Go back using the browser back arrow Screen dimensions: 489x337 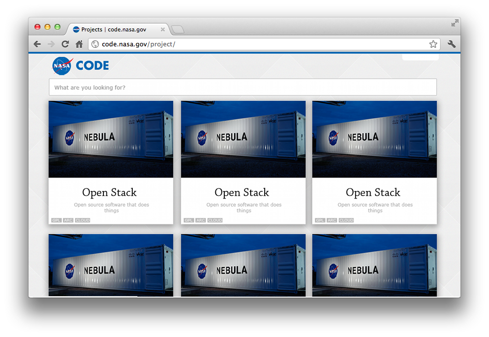click(37, 44)
